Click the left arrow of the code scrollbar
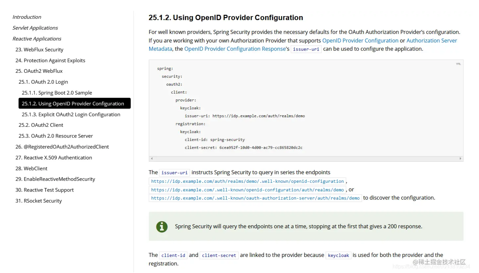Image resolution: width=479 pixels, height=273 pixels. point(152,158)
